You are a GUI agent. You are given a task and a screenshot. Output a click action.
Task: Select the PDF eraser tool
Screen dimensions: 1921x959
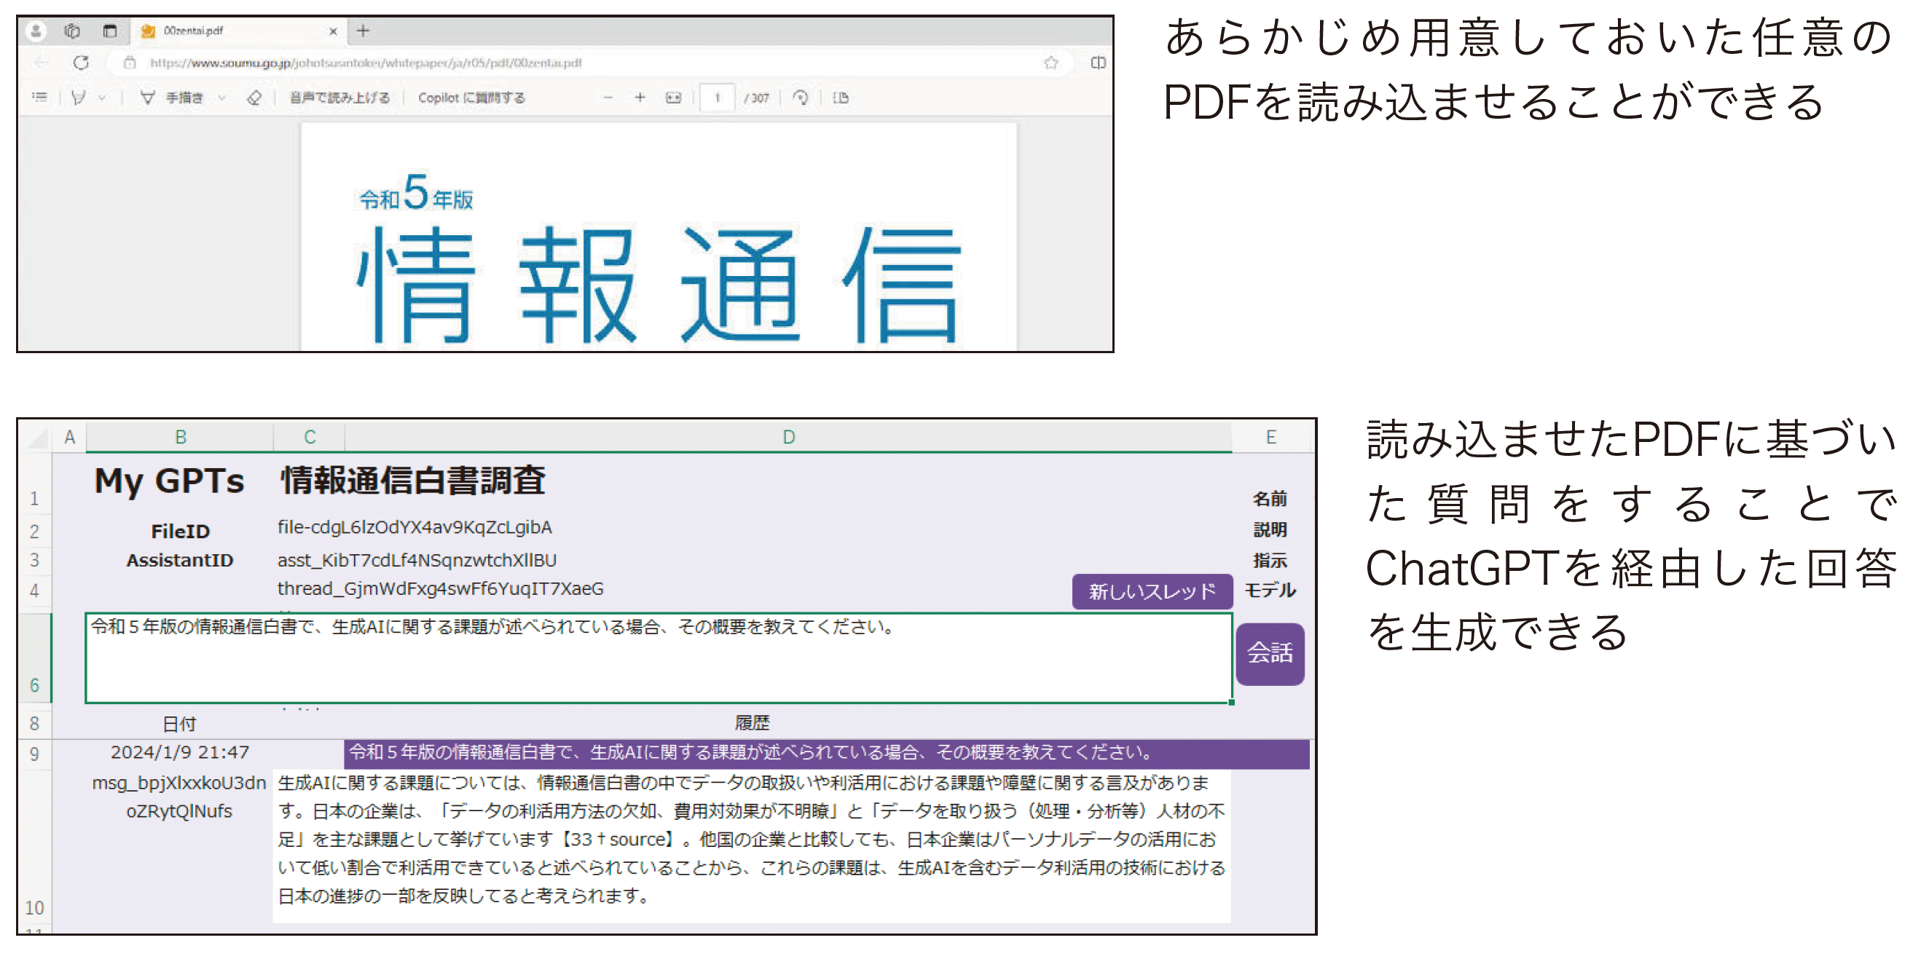point(254,98)
